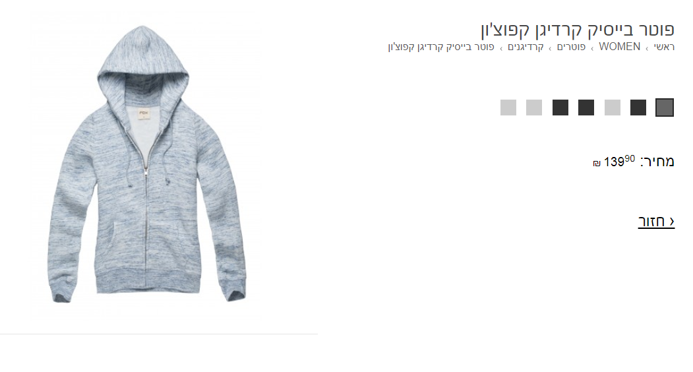Select the highlighted gray swatch with border
The width and height of the screenshot is (693, 372).
click(664, 108)
